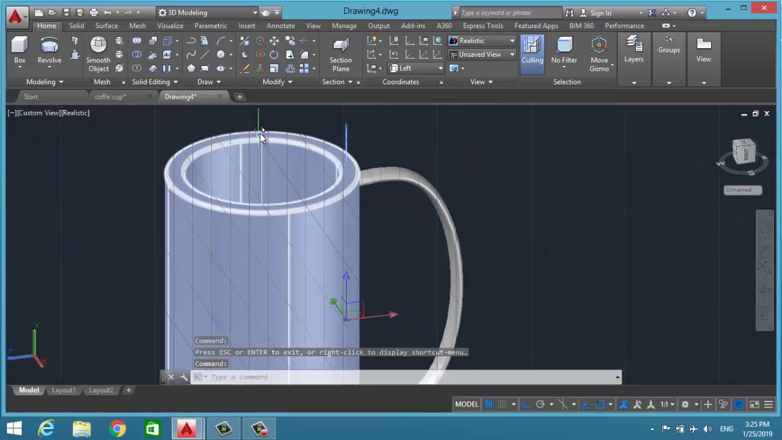Click the workspace switching gear in status bar
Viewport: 782px width, 440px height.
[x=685, y=404]
